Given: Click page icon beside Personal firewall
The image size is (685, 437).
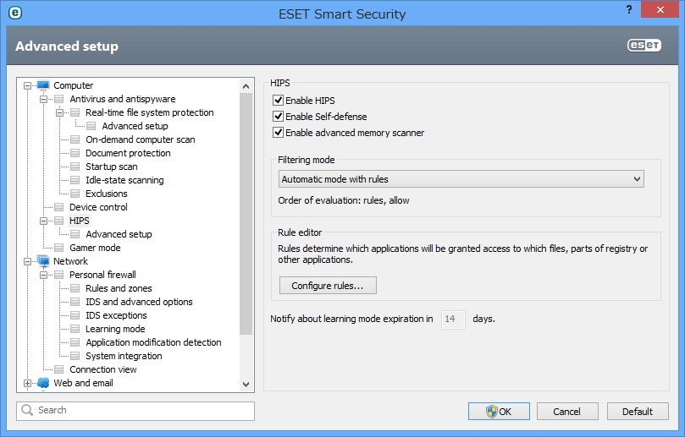Looking at the screenshot, I should [59, 275].
